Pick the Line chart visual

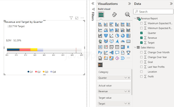tap(100, 30)
